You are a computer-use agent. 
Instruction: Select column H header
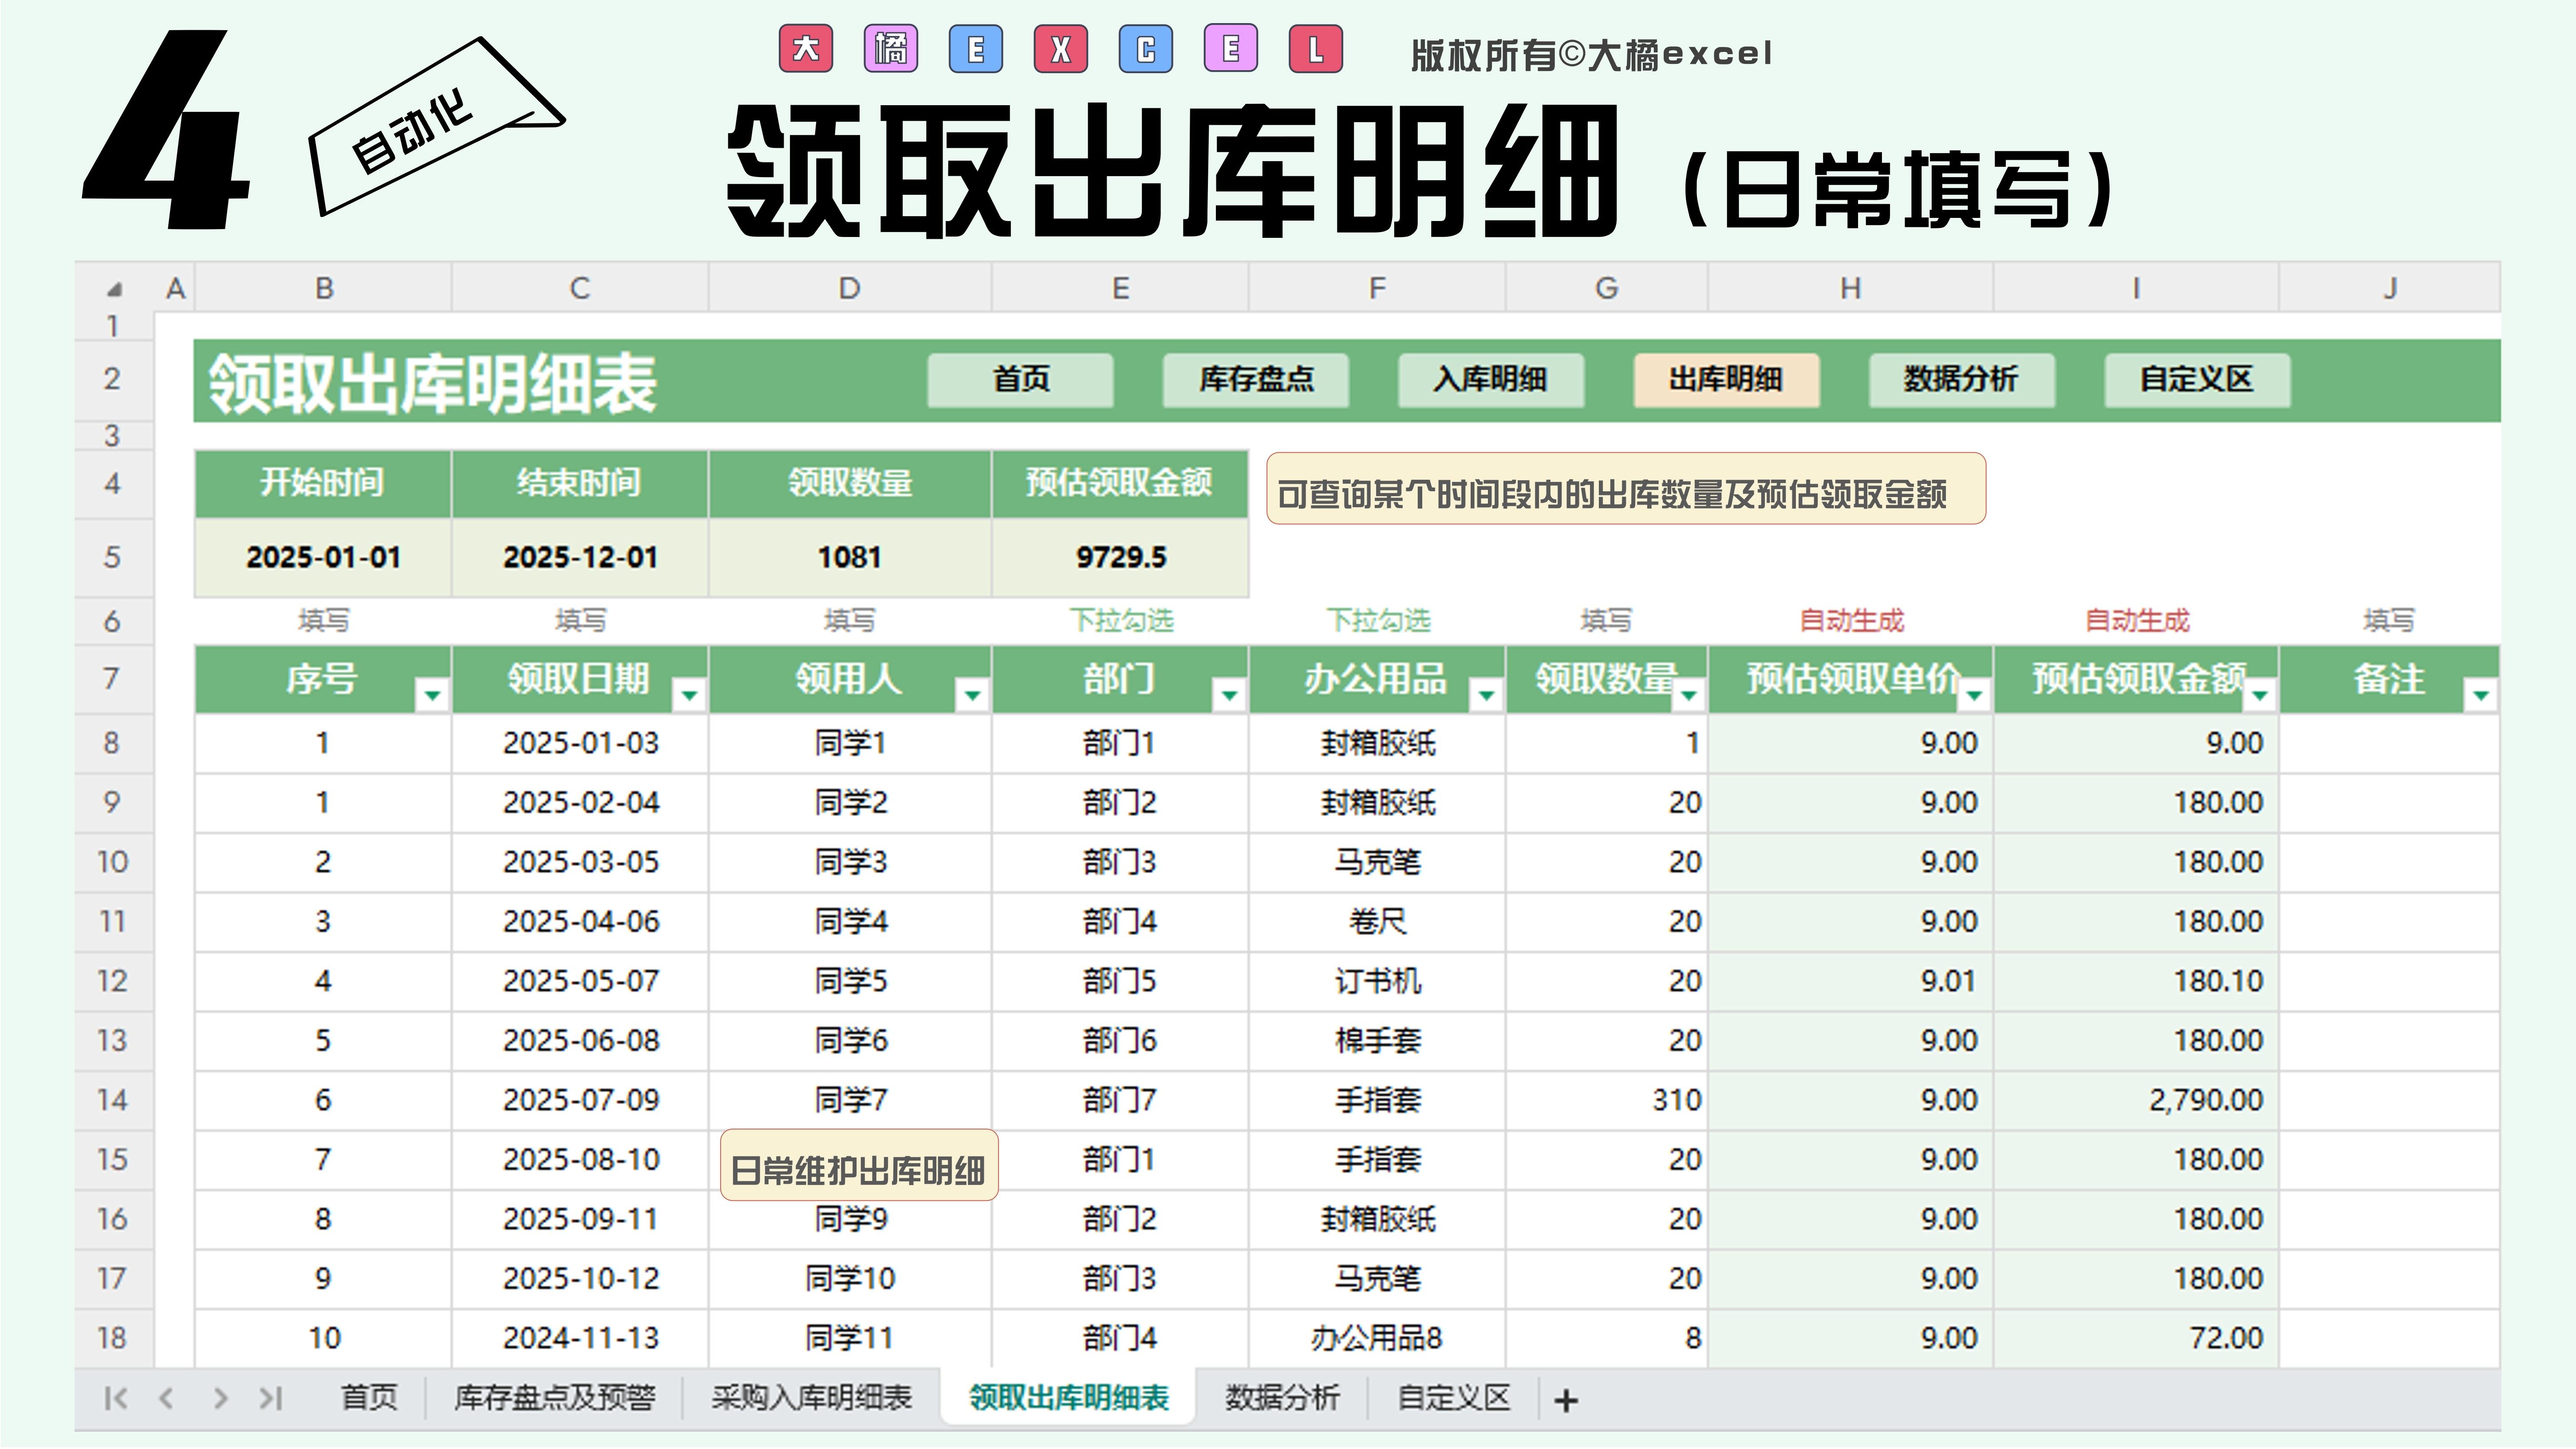click(1850, 289)
